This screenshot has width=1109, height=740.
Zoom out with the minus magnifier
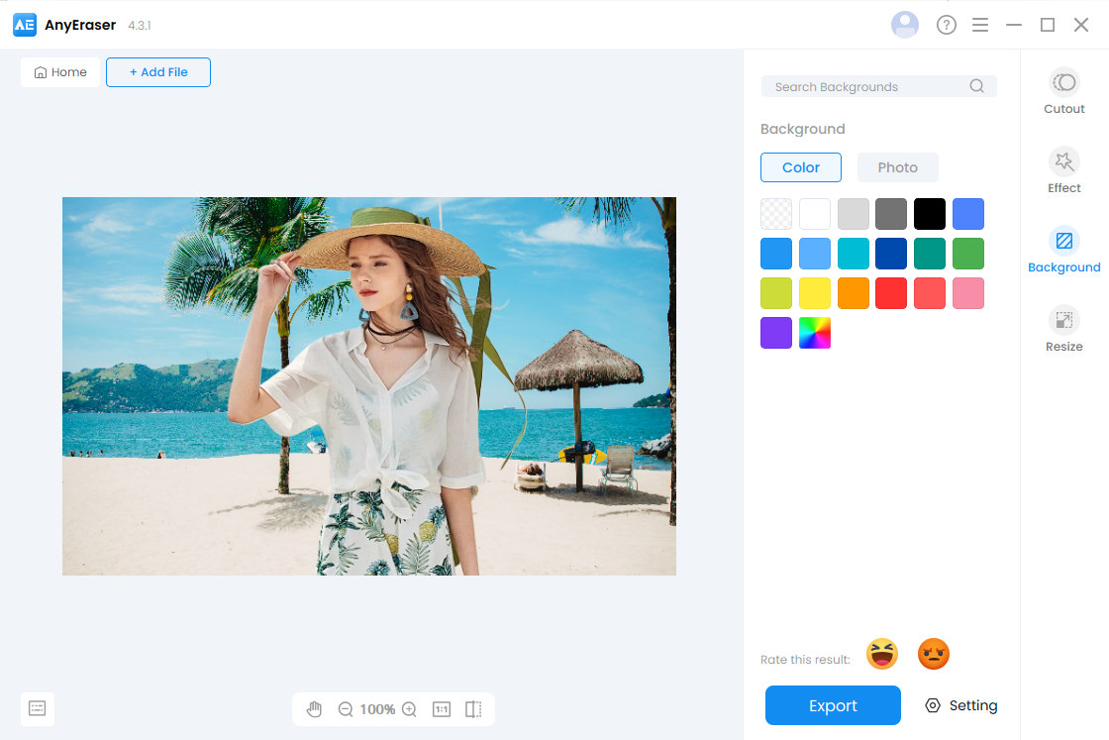click(346, 709)
